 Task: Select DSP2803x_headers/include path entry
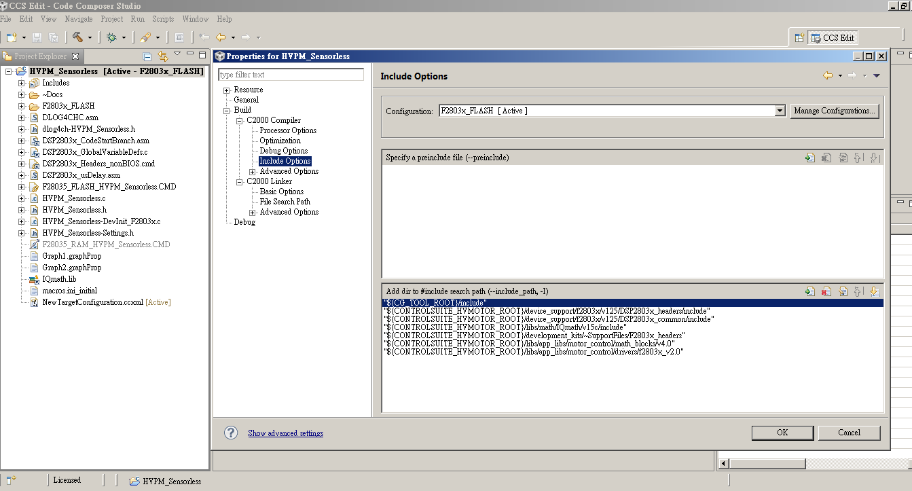(547, 311)
